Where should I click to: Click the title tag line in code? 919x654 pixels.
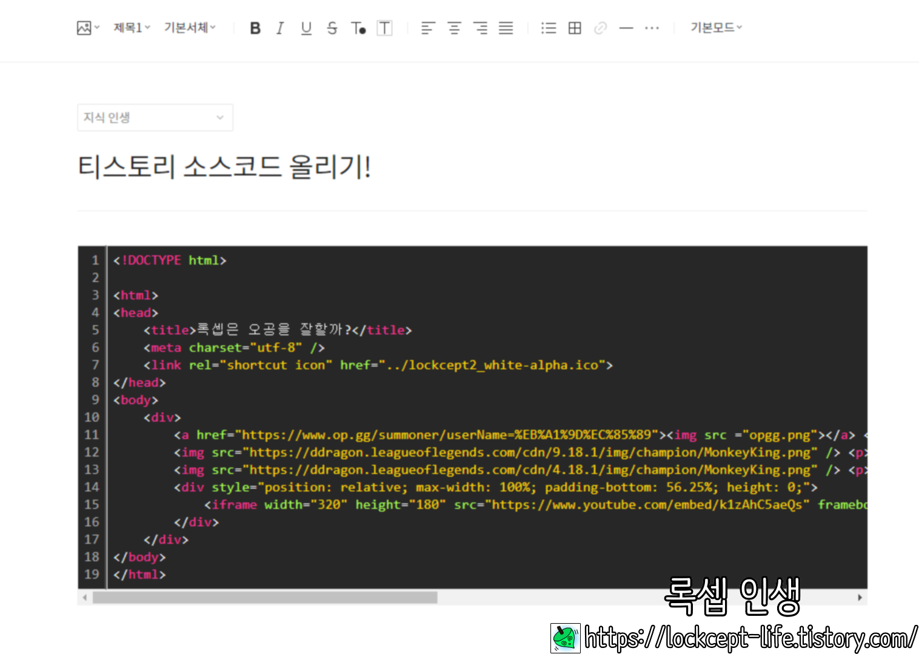point(278,330)
